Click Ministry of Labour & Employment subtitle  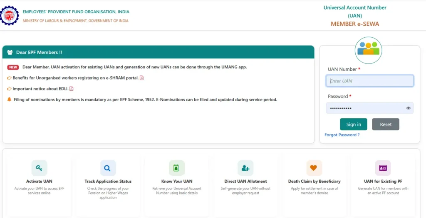coord(76,21)
